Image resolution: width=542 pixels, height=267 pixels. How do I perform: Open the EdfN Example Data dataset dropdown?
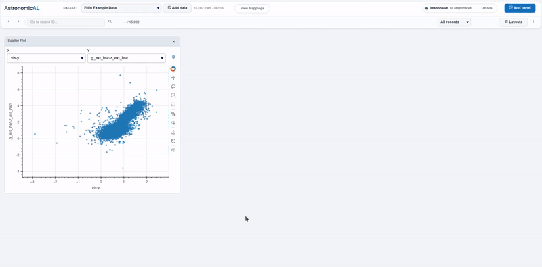(x=121, y=8)
